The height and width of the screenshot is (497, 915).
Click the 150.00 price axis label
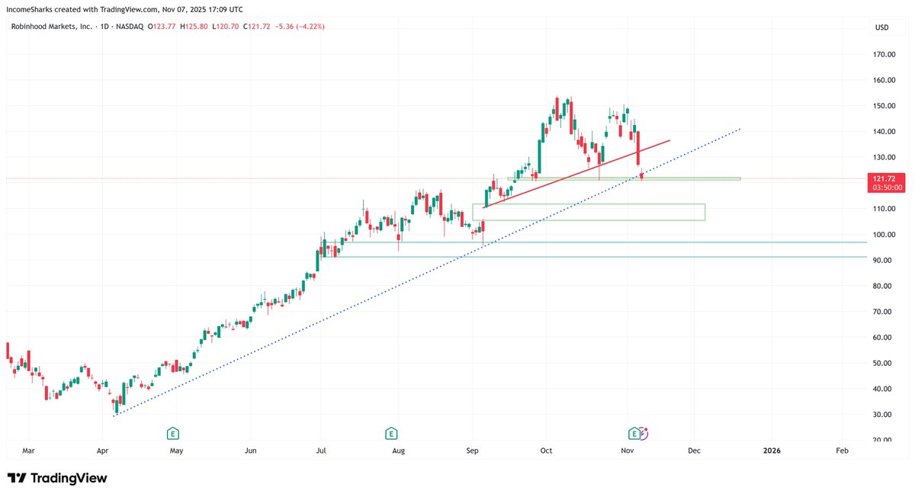tap(884, 106)
